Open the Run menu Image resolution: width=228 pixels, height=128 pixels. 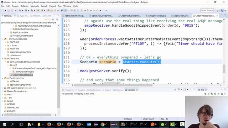[59, 6]
